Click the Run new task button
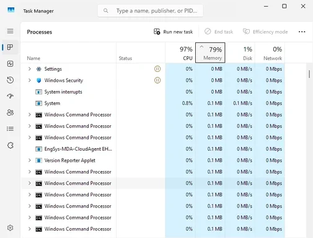313x238 pixels. [x=173, y=32]
